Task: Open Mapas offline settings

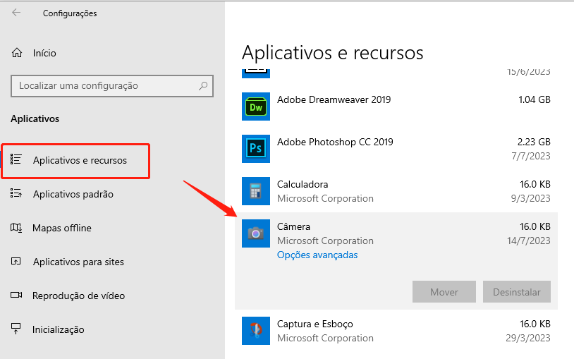Action: coord(62,228)
